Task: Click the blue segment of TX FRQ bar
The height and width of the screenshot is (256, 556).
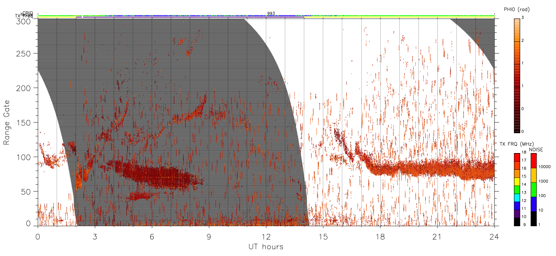Action: tap(517, 205)
